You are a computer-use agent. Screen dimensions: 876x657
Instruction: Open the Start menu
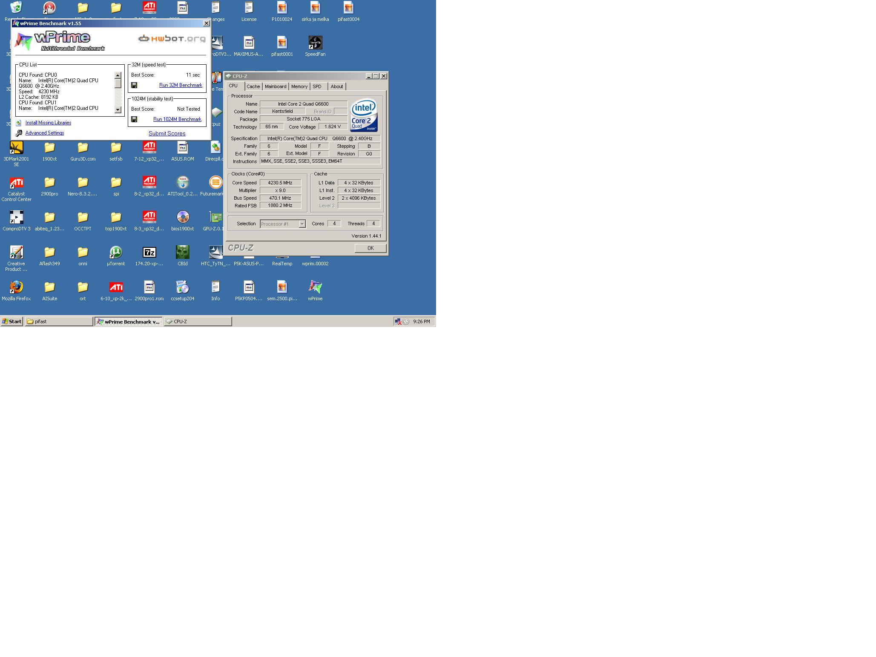(12, 321)
